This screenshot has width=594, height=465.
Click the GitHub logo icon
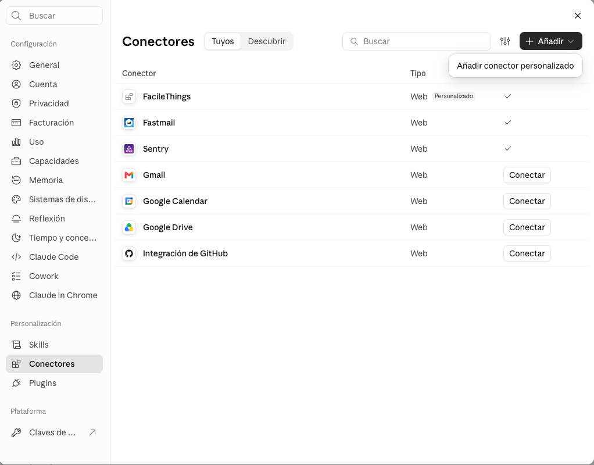[x=129, y=253]
